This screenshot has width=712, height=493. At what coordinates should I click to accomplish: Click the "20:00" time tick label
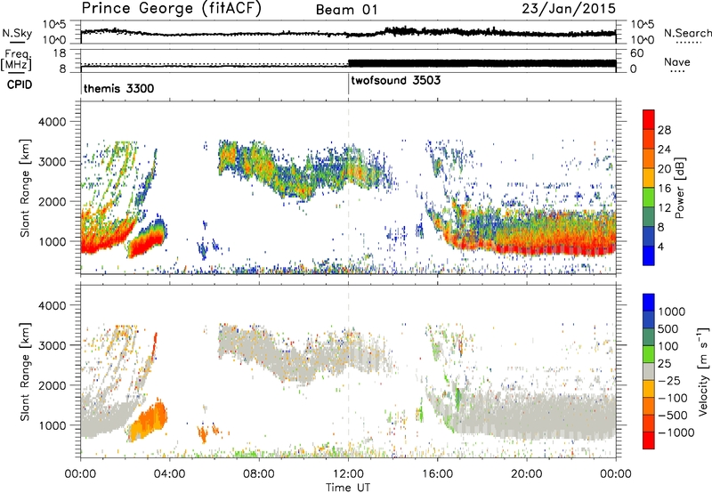pyautogui.click(x=527, y=474)
